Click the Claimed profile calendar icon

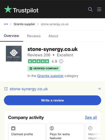[x=13, y=128]
